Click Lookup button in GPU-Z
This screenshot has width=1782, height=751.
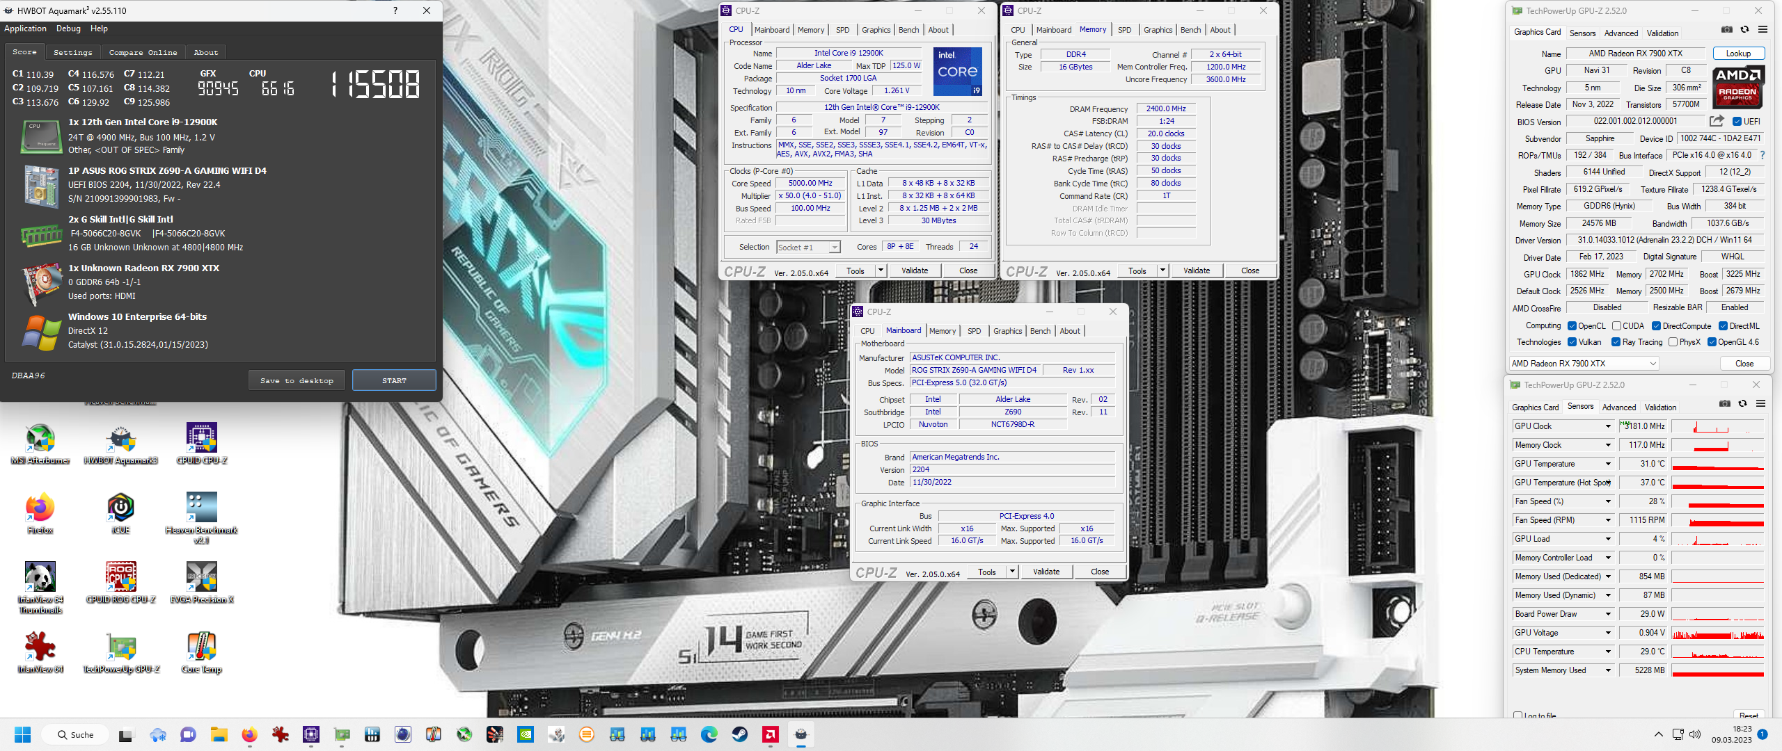point(1738,54)
